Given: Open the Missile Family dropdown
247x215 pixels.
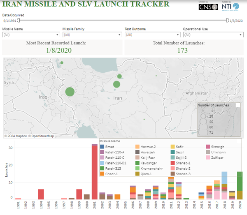Looking at the screenshot, I should [92, 35].
